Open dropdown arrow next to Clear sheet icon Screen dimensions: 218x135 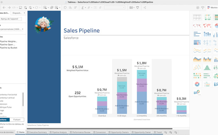(x=60, y=8)
